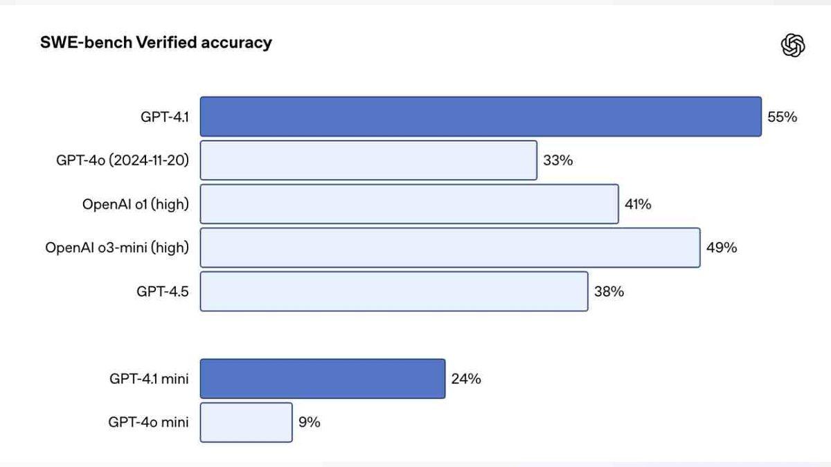Click the 55% value label
The width and height of the screenshot is (831, 467).
pyautogui.click(x=782, y=117)
